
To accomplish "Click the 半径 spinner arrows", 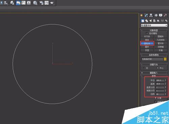I will click(x=166, y=80).
